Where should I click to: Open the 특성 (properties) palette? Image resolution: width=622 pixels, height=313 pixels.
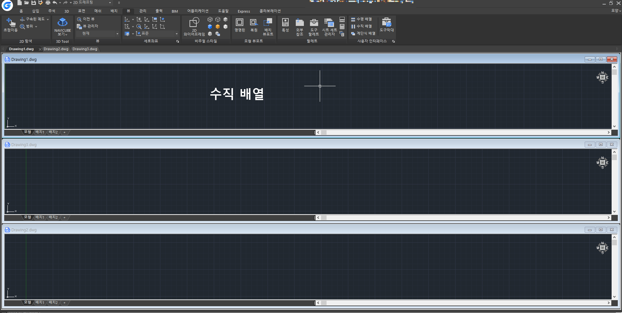pyautogui.click(x=285, y=25)
